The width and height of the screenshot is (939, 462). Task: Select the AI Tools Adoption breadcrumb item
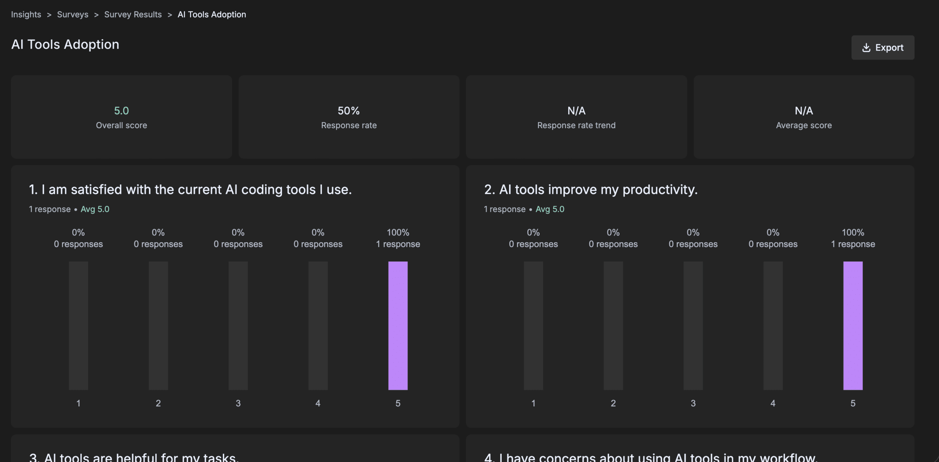tap(212, 14)
